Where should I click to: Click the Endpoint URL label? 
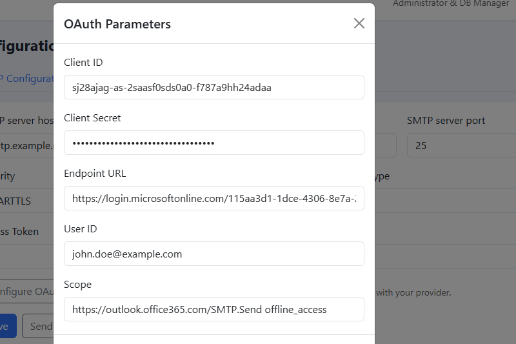pos(95,174)
